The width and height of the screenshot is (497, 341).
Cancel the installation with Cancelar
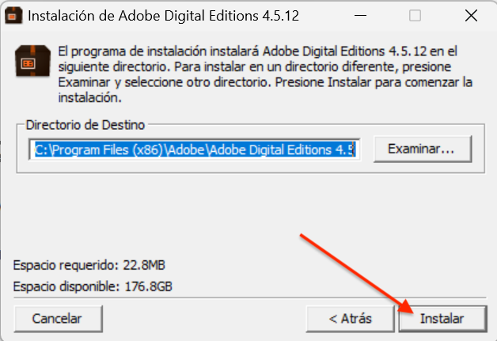tap(58, 319)
